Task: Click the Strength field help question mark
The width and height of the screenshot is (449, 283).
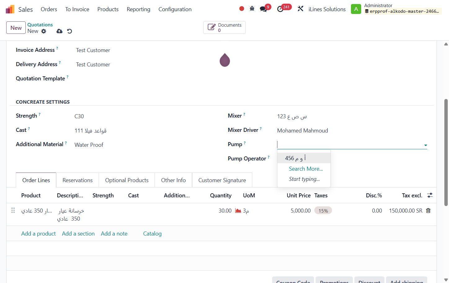Action: [39, 114]
